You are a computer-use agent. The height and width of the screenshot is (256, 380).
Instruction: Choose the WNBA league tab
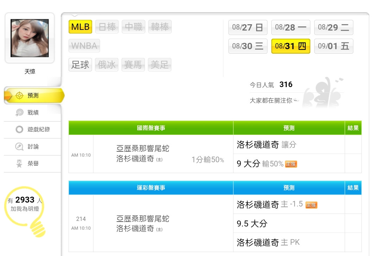point(84,46)
